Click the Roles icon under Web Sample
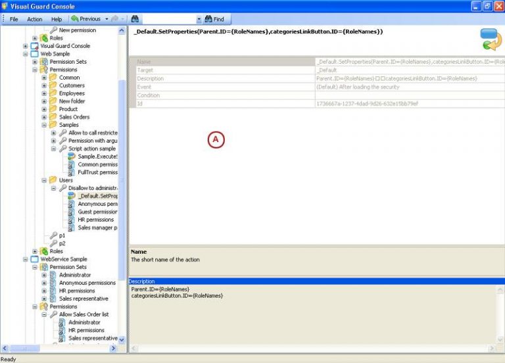 coord(44,251)
